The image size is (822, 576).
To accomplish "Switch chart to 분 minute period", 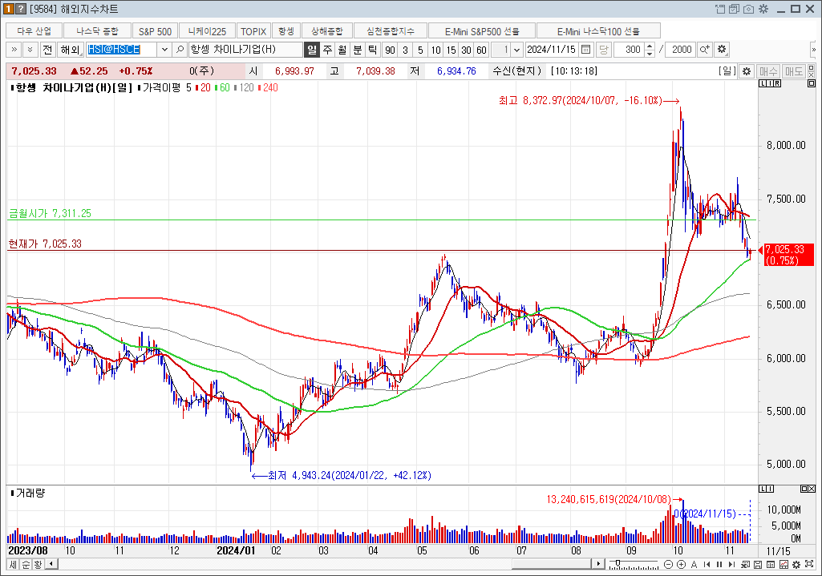I will [x=358, y=50].
